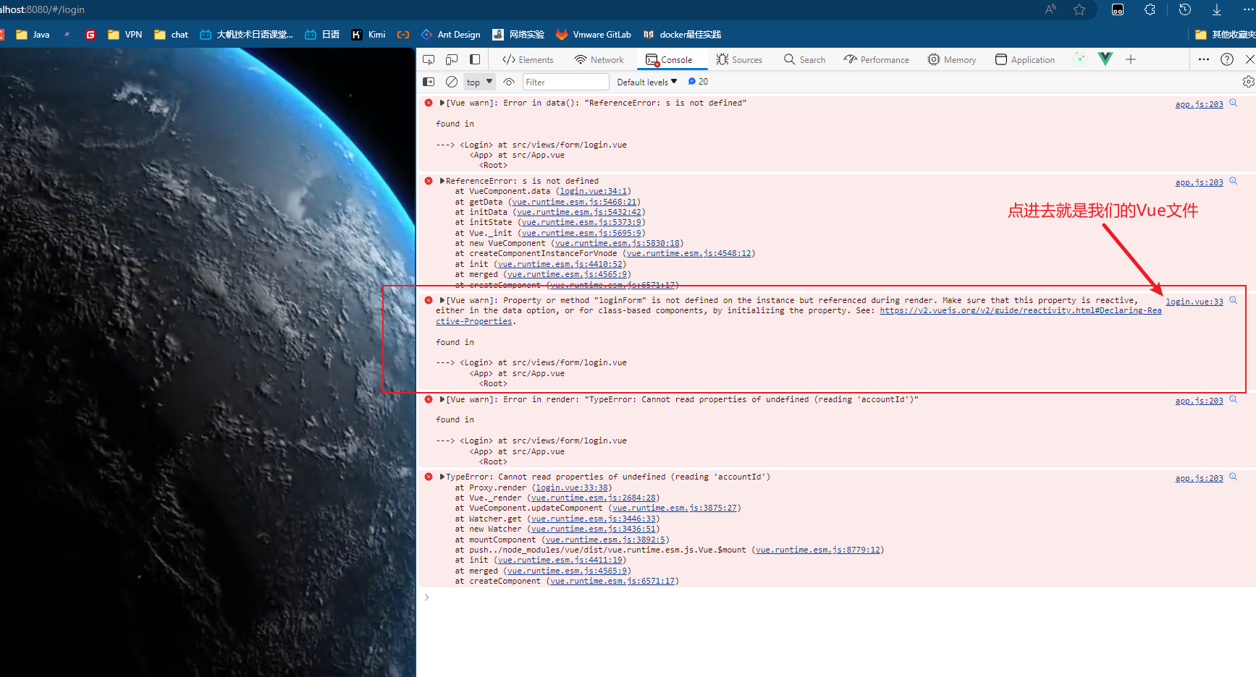The image size is (1256, 677).
Task: Open vue.runtime.esm.js:5468:21 getData link
Action: pyautogui.click(x=574, y=202)
